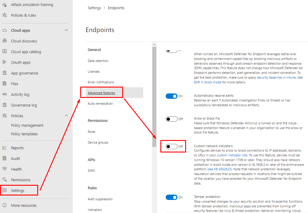Select Auto remediation in General section
This screenshot has height=213, width=308.
tap(100, 104)
